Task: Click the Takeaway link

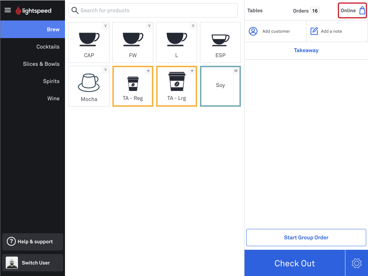Action: click(306, 50)
